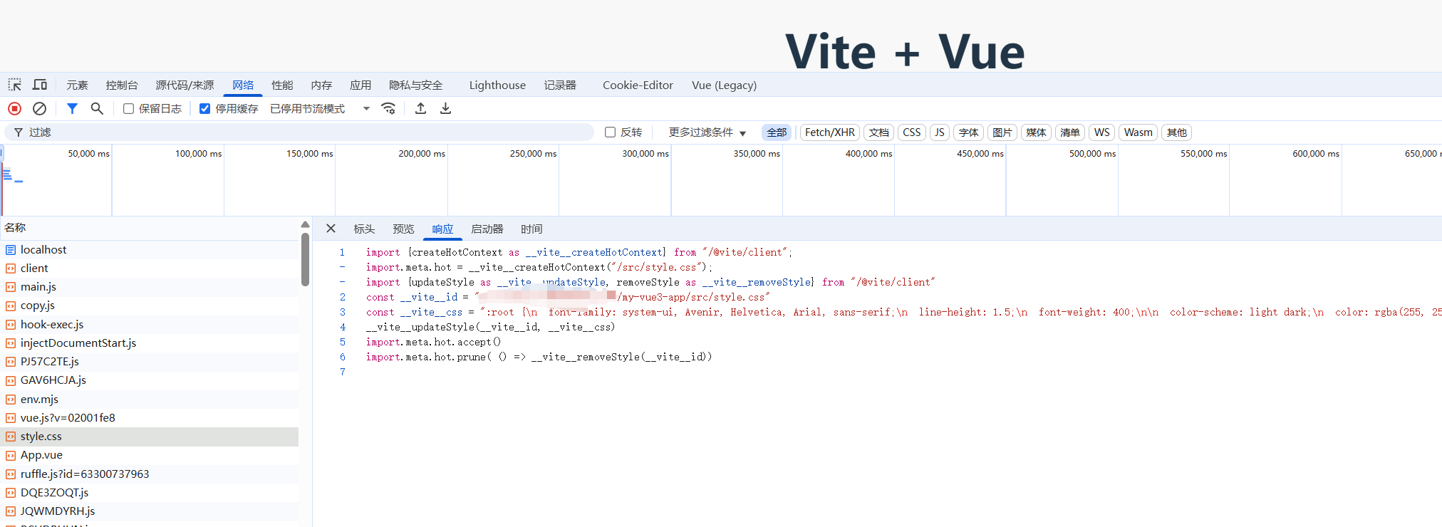Viewport: 1442px width, 527px height.
Task: Activate the inspect element picker icon
Action: [x=14, y=85]
